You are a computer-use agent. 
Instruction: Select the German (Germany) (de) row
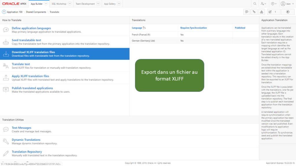pyautogui.click(x=194, y=41)
